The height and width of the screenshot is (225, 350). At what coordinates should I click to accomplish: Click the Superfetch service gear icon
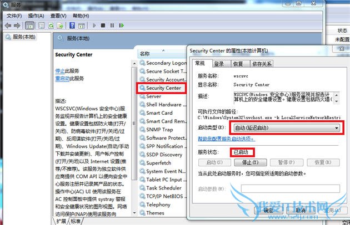click(x=142, y=163)
